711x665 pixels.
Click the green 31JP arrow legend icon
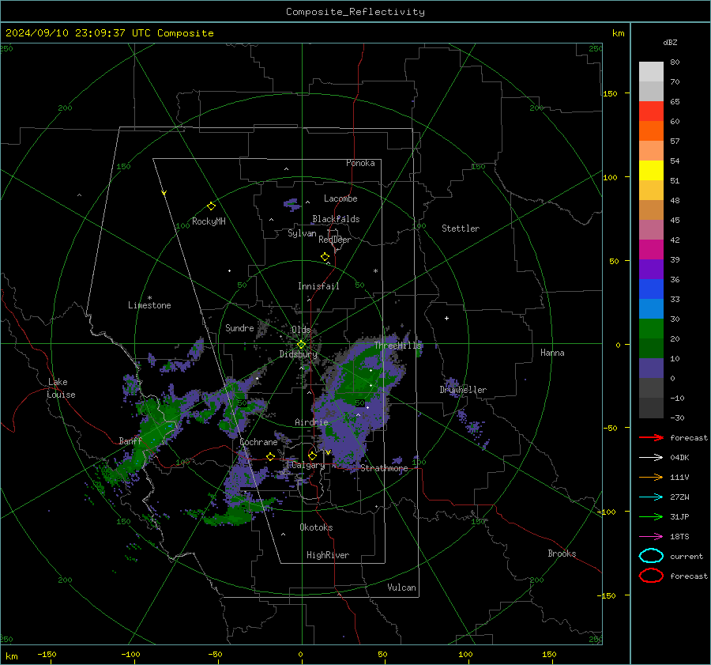click(x=651, y=516)
